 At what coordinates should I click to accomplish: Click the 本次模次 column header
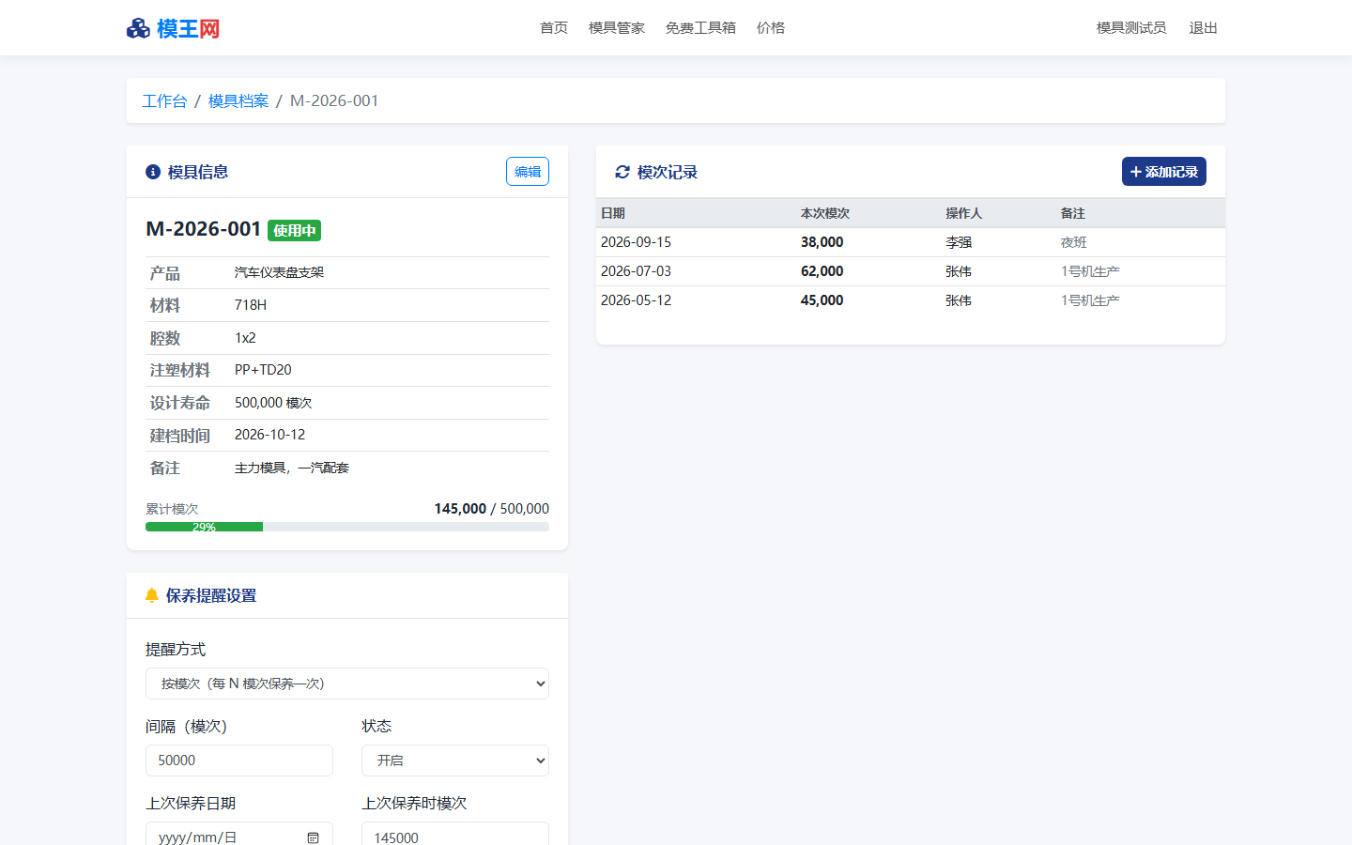pyautogui.click(x=825, y=213)
